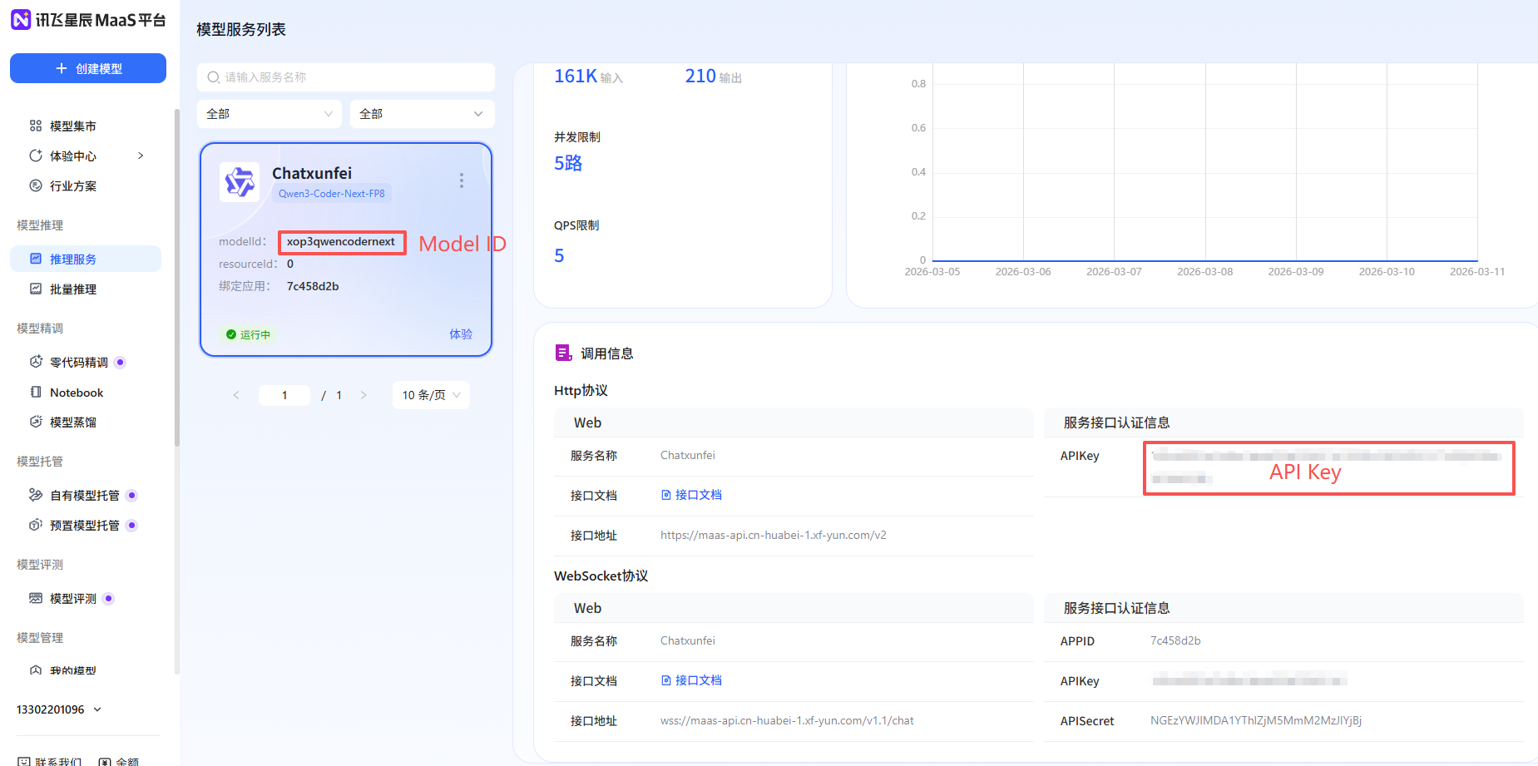1538x766 pixels.
Task: Open 我的模型 under 模型管理
Action: (x=72, y=670)
